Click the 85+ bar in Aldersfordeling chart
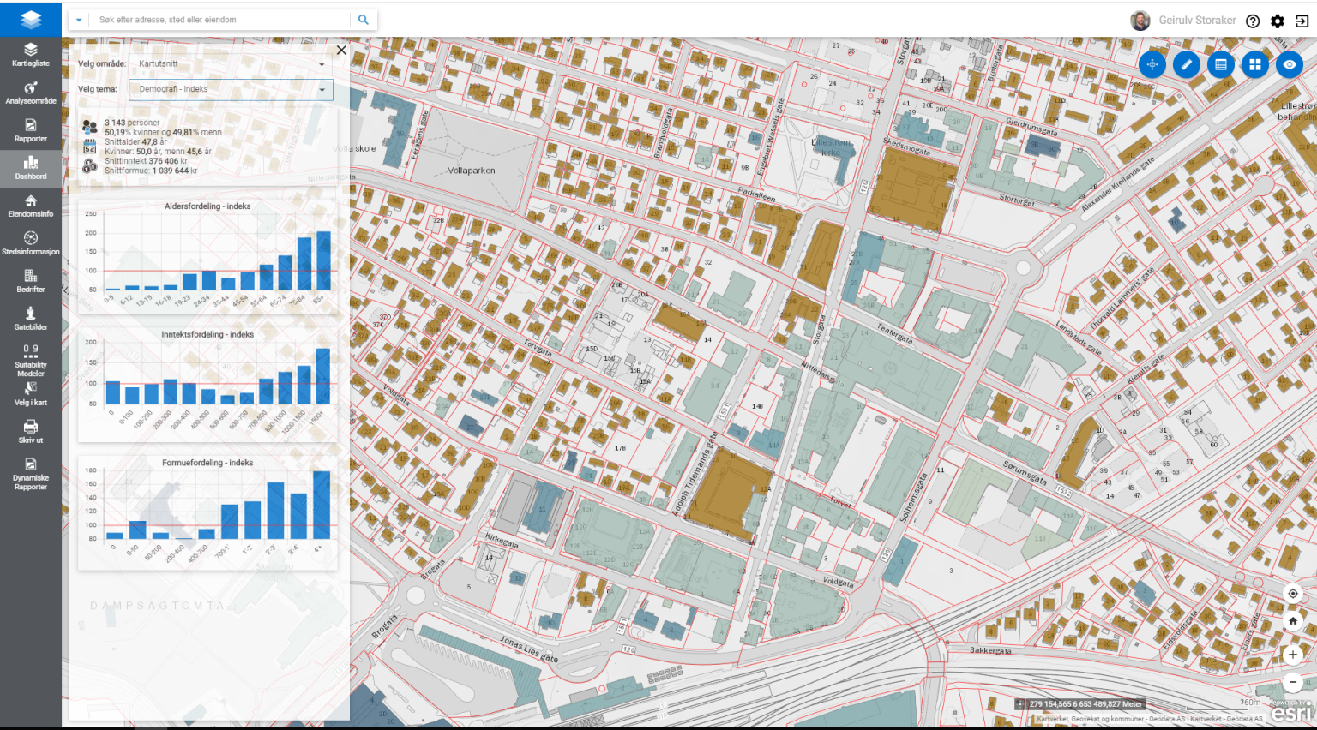This screenshot has height=730, width=1317. click(x=323, y=261)
